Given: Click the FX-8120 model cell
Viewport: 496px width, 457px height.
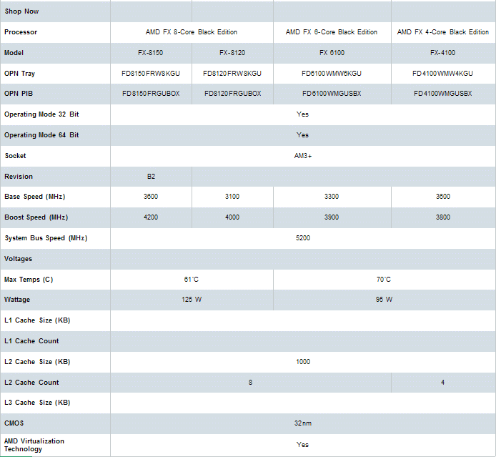Looking at the screenshot, I should coord(232,53).
